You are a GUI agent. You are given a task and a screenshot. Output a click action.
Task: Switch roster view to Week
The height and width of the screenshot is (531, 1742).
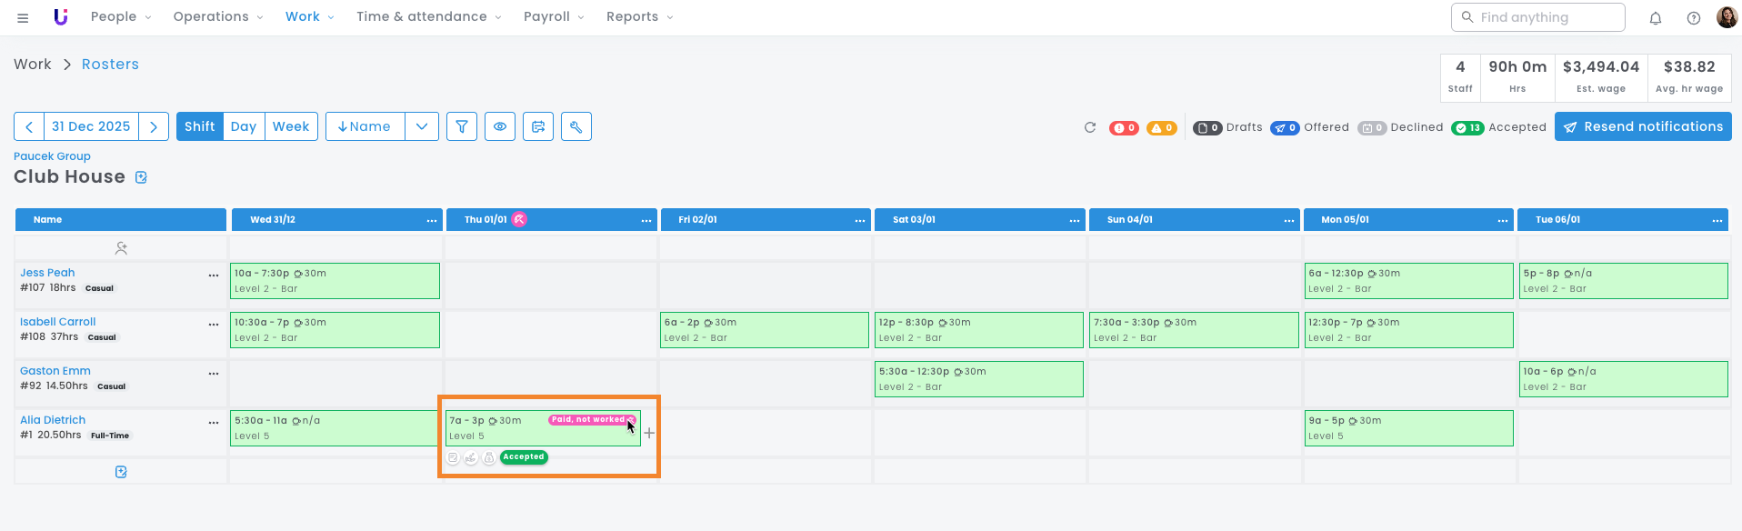(x=291, y=126)
